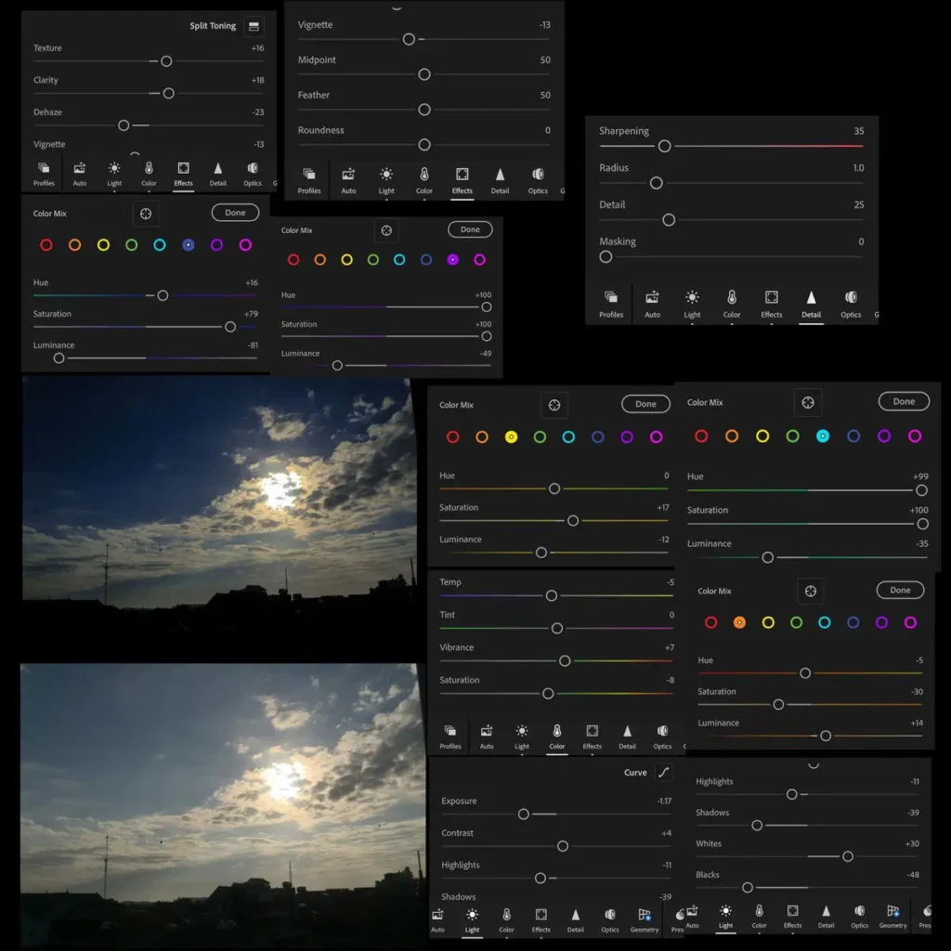
Task: Tap target adjustment icon in Hue +99 Color Mix
Action: 808,402
